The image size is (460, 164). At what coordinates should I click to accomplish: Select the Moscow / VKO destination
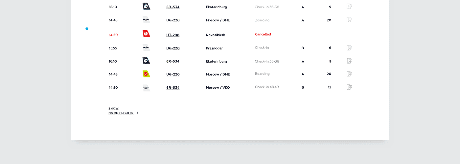tap(218, 88)
